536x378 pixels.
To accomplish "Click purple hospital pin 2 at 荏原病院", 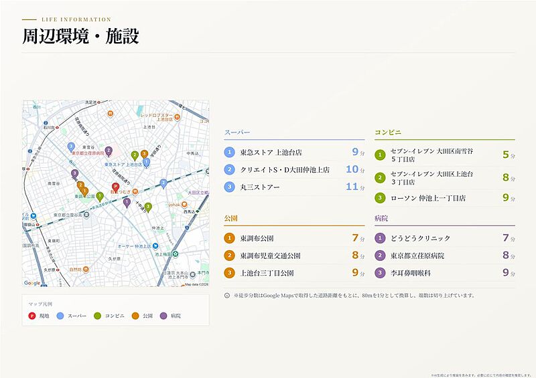I will click(x=109, y=151).
